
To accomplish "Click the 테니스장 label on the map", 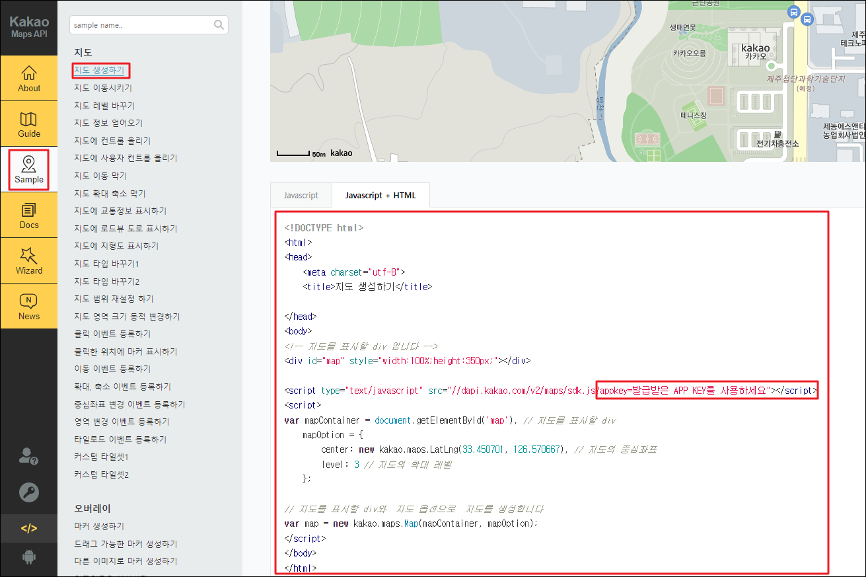I will click(694, 116).
